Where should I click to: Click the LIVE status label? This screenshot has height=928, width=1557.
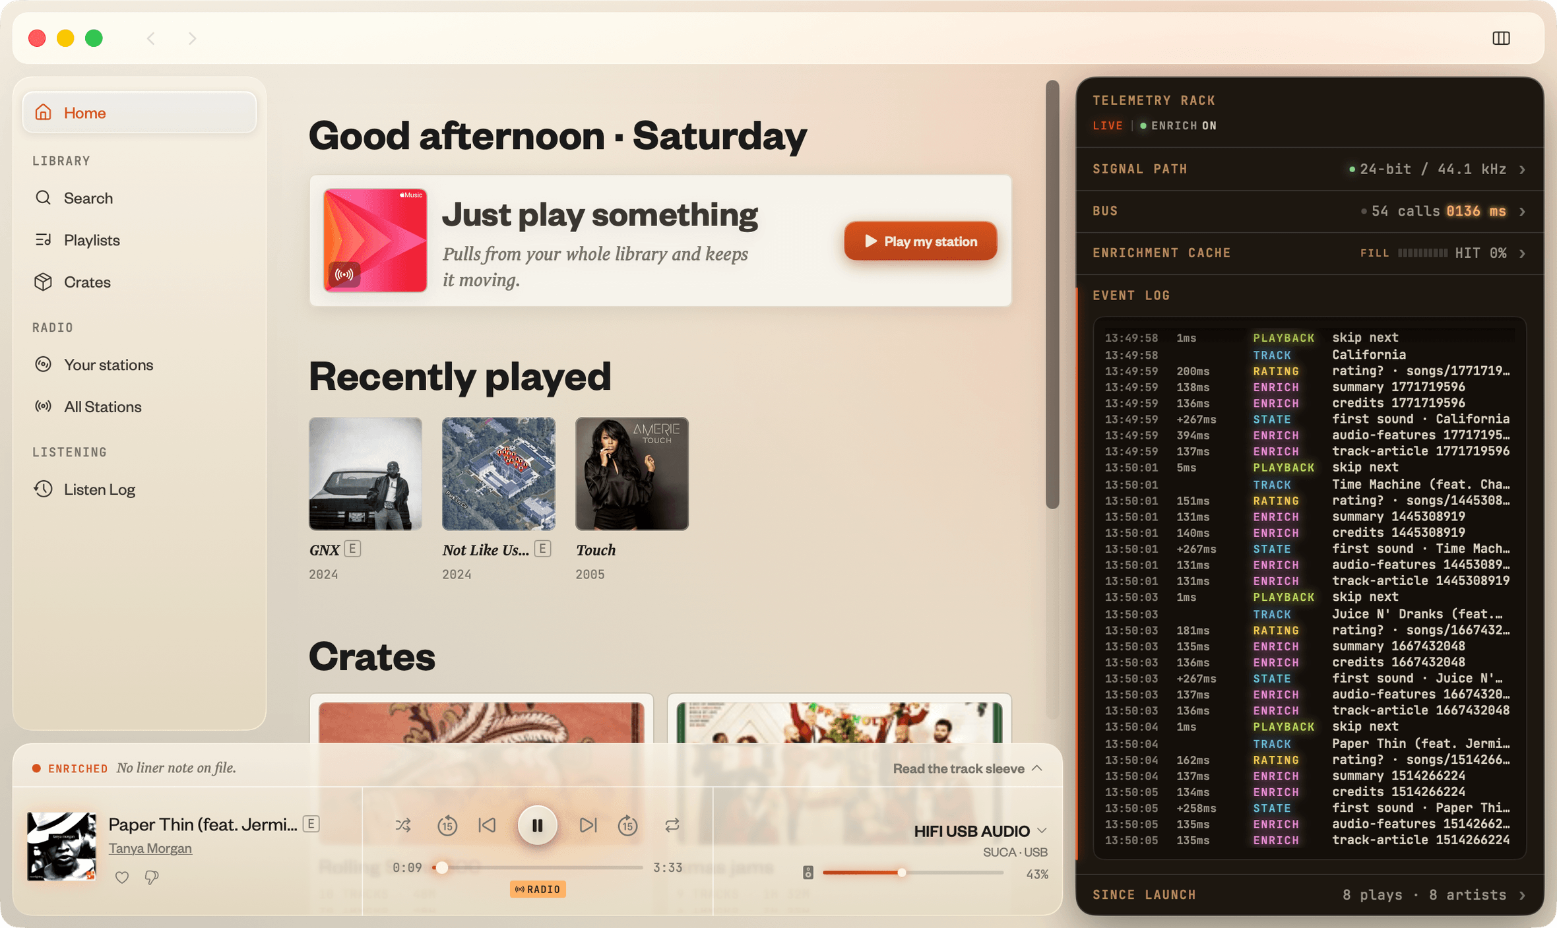click(x=1108, y=126)
